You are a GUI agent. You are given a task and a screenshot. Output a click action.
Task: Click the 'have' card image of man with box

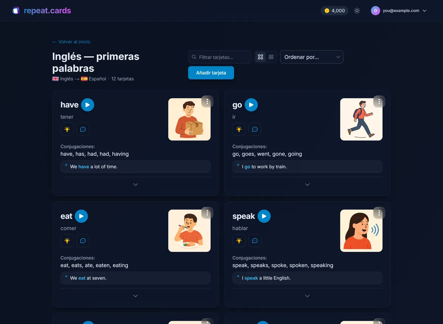click(189, 119)
